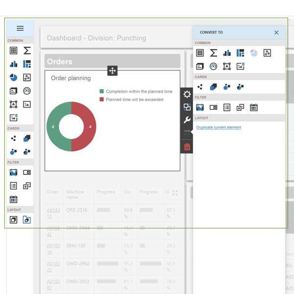Add a Scatter Chart item from the left toolbox
Screen dimensions: 294x294
[x=27, y=77]
